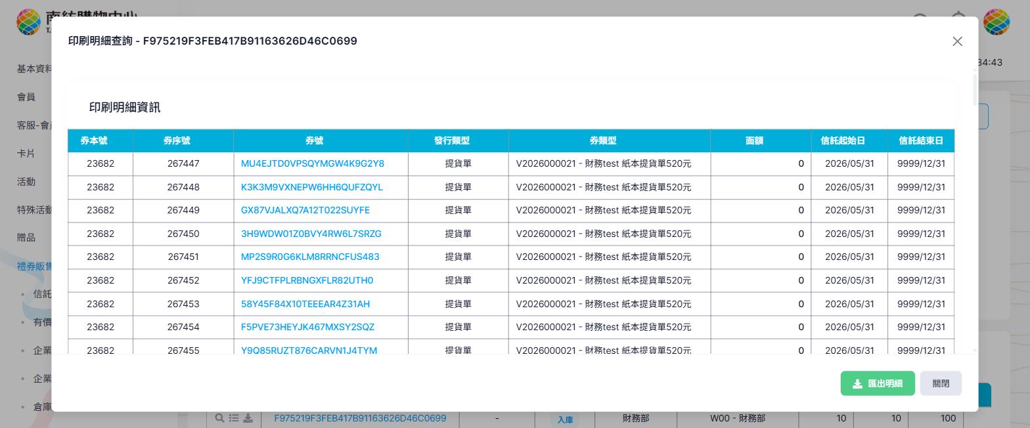The image size is (1030, 428).
Task: Click the 發行類型 column header
Action: pos(458,140)
